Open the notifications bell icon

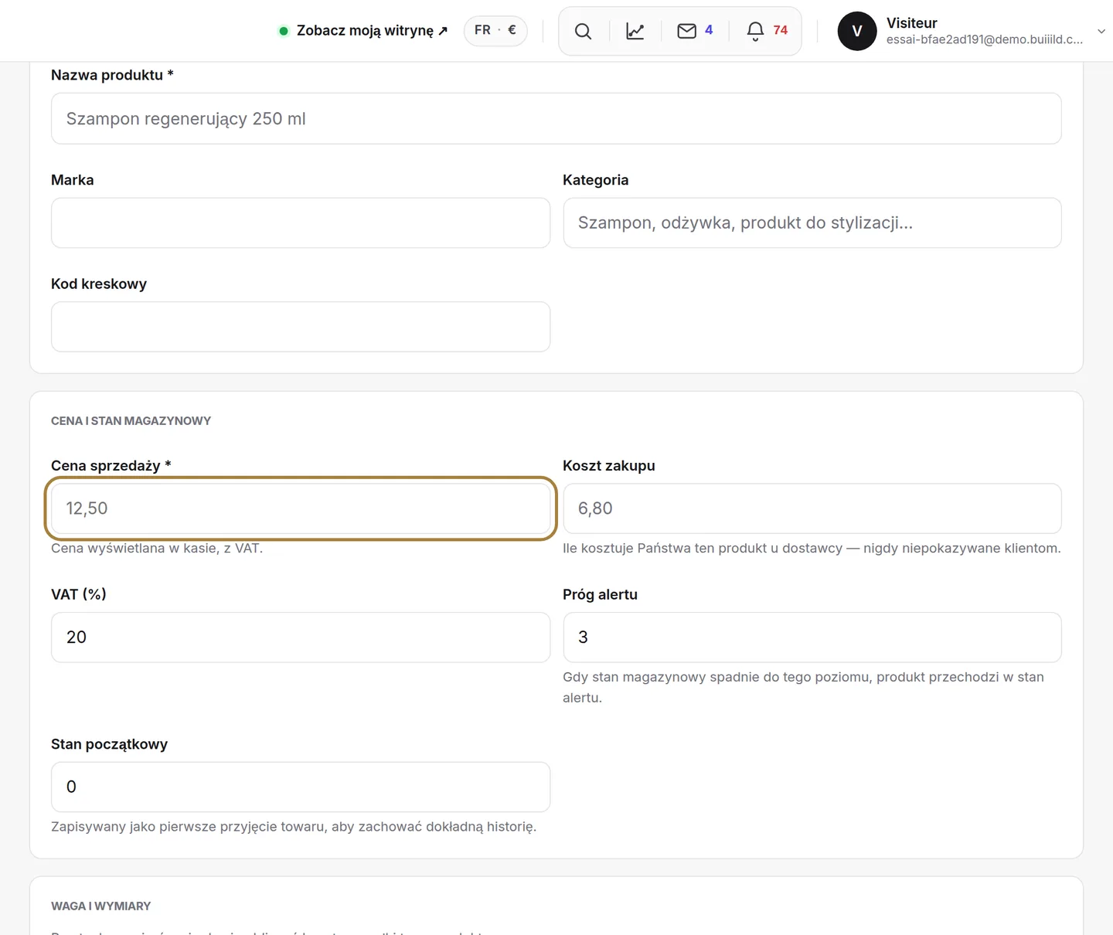click(755, 31)
